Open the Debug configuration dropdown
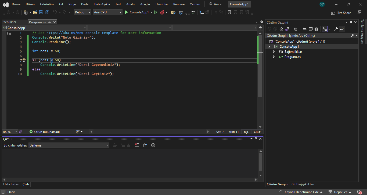The height and width of the screenshot is (195, 367). [82, 12]
